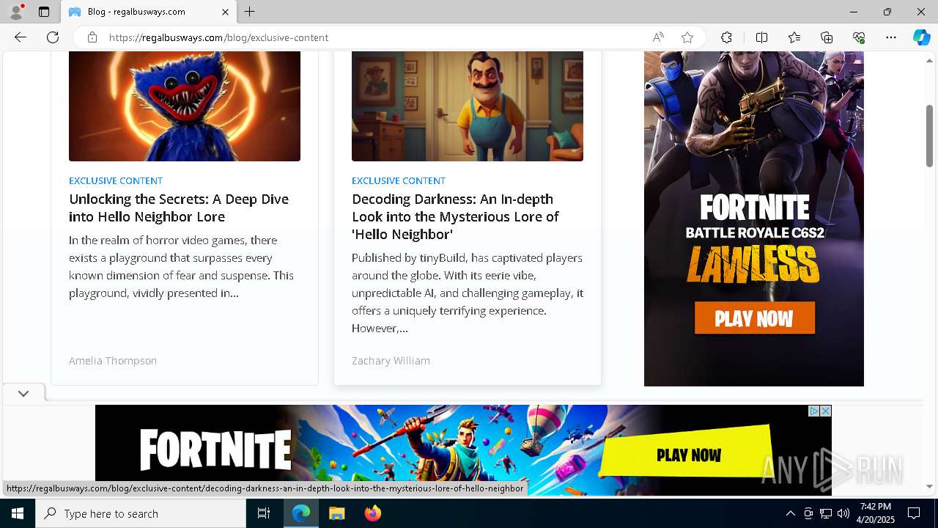Click the browser back arrow
Screen dimensions: 938x528
click(x=21, y=37)
